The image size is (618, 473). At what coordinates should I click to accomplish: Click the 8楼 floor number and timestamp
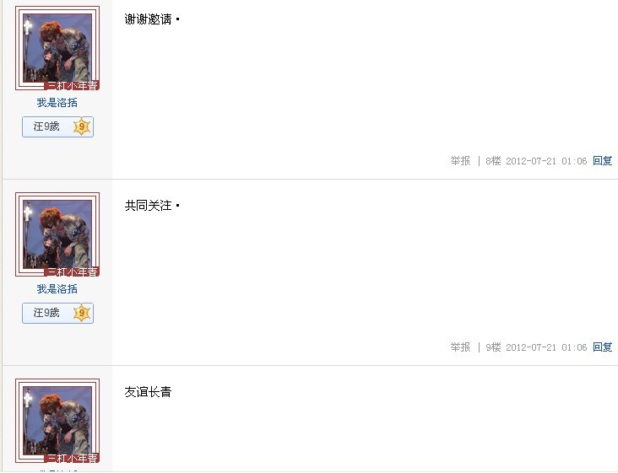coord(536,160)
